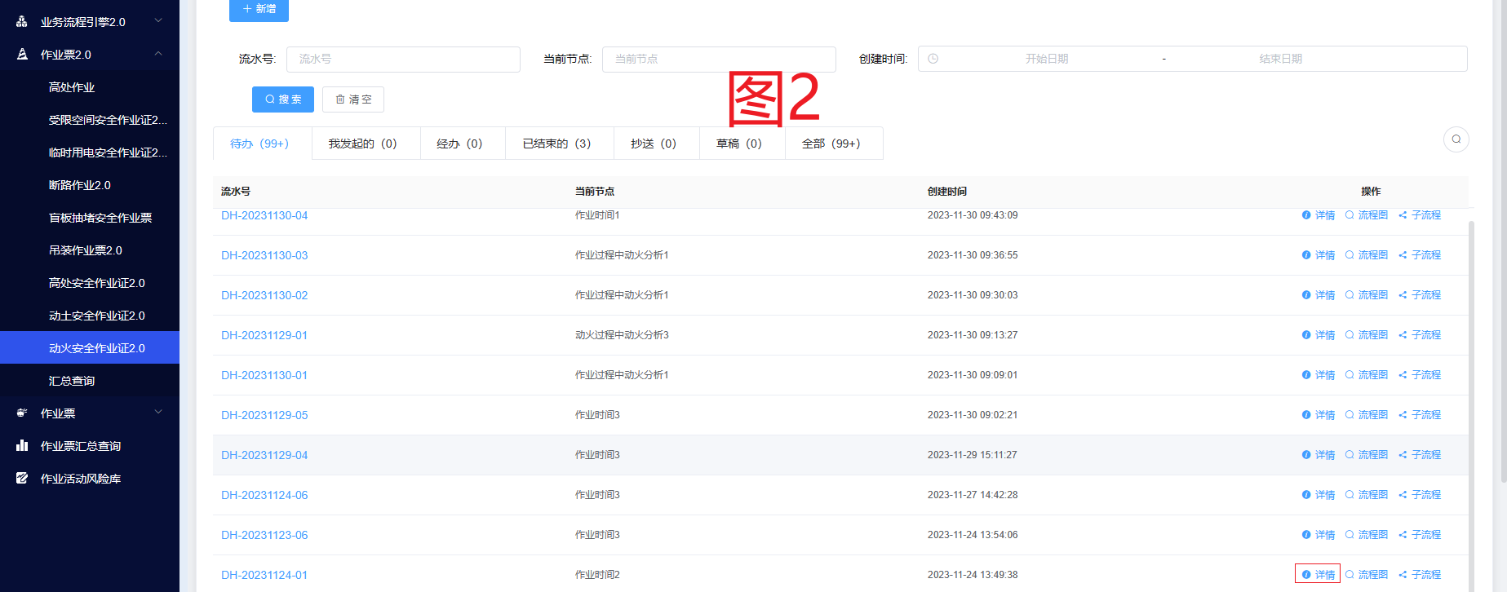Click the 动火过程中动火分析3 node cell
The image size is (1507, 592).
622,335
